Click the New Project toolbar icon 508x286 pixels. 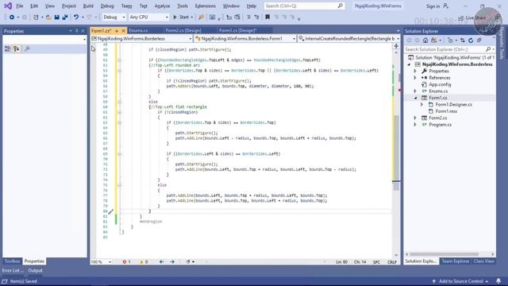[36, 17]
